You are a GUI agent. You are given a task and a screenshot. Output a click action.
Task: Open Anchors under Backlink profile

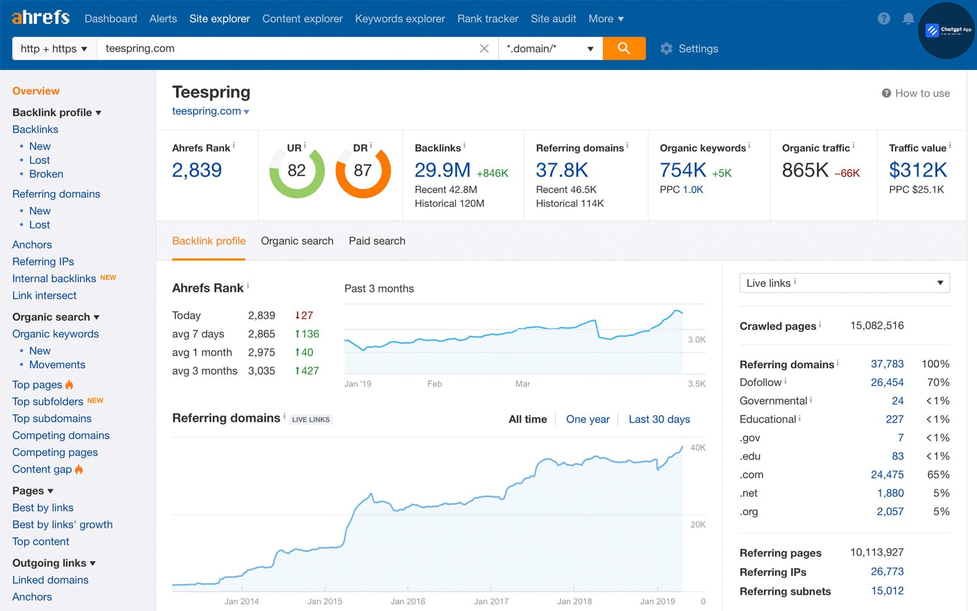[x=32, y=245]
